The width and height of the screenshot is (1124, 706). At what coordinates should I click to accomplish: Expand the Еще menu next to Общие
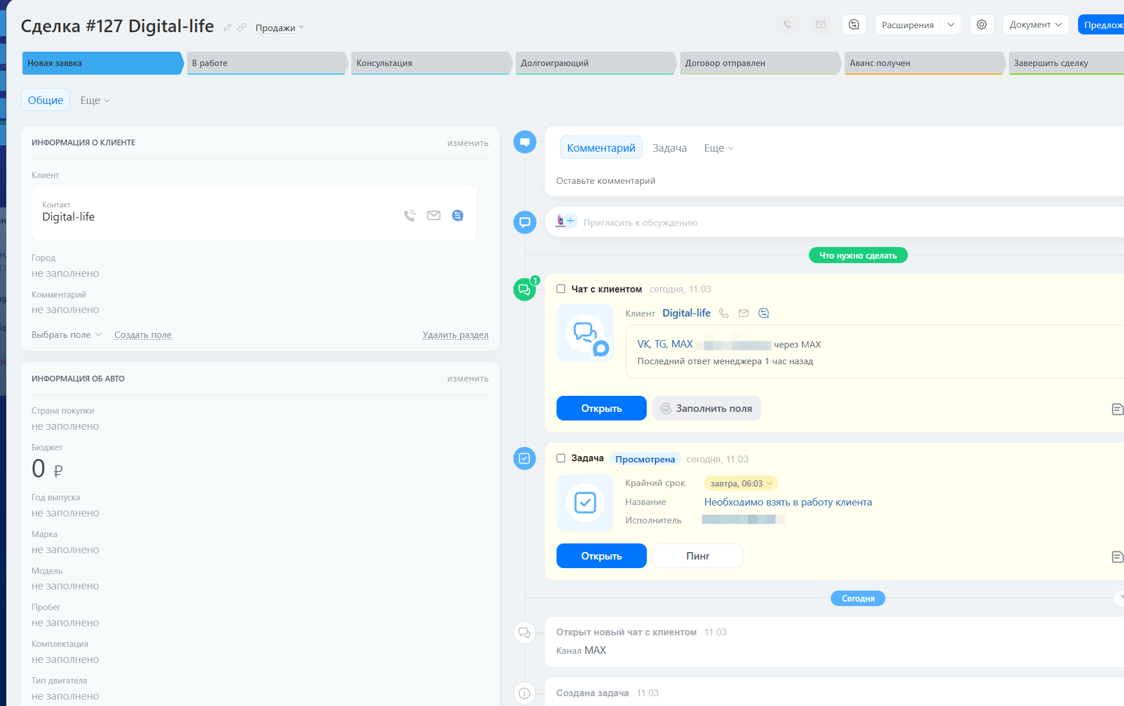coord(95,100)
